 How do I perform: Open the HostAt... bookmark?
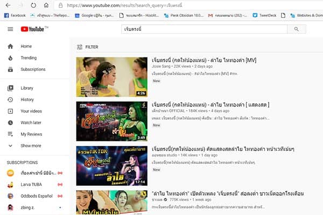(139, 16)
